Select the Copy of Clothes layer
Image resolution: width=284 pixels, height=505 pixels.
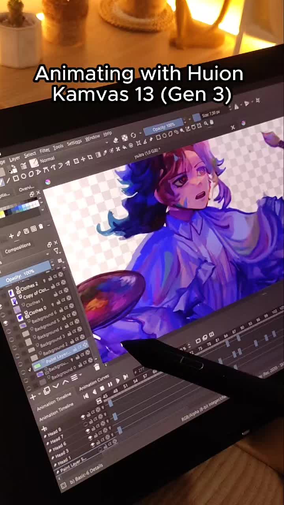point(36,294)
